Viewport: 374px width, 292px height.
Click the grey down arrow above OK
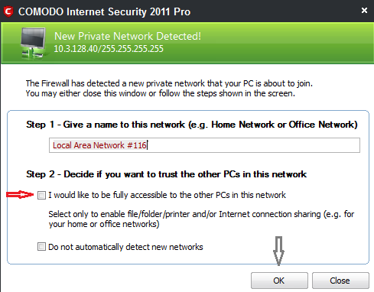(278, 251)
